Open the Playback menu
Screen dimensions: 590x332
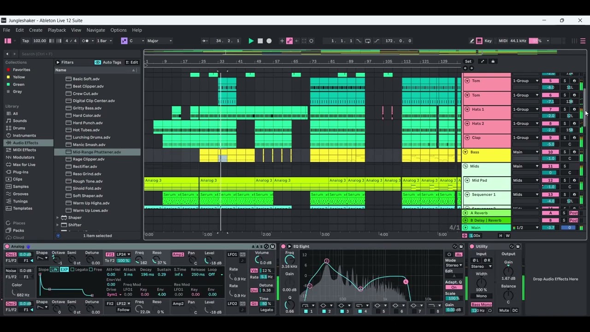click(x=57, y=30)
